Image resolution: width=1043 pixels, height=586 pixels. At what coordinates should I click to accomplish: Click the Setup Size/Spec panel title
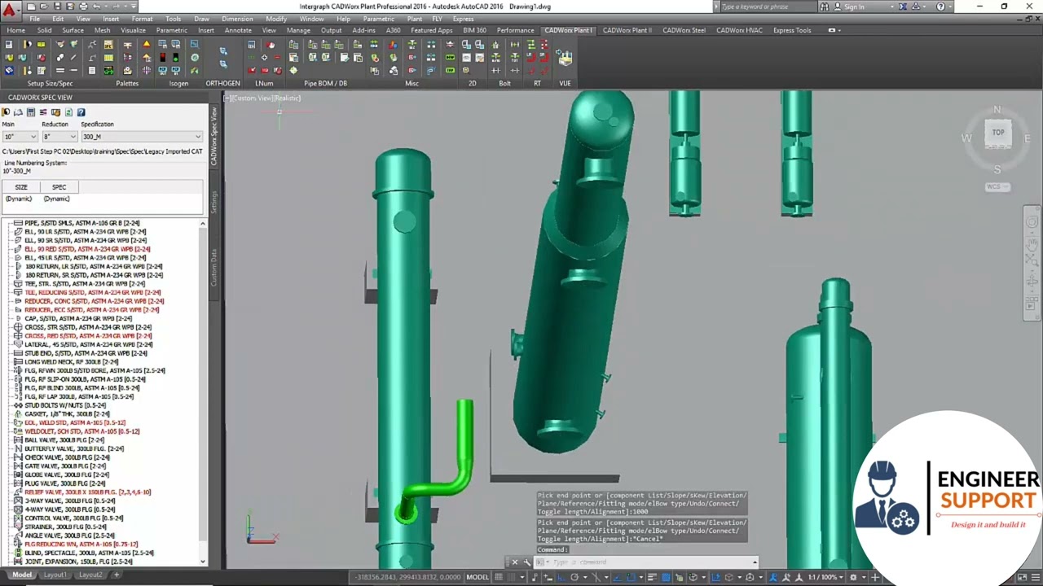[50, 83]
